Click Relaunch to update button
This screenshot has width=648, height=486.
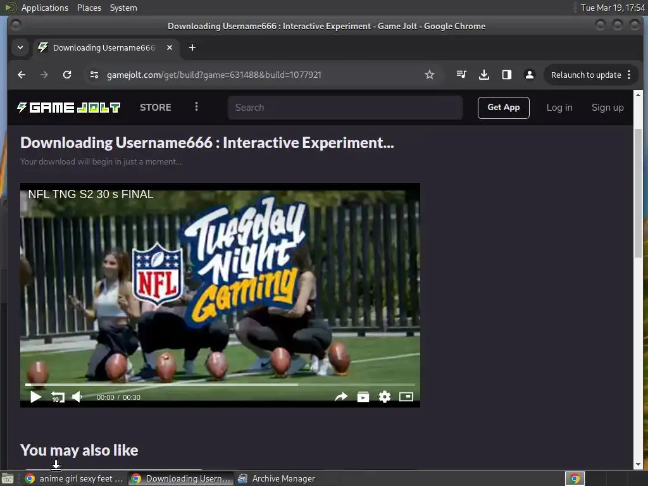click(585, 75)
